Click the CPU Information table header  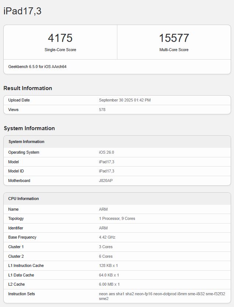[24, 199]
